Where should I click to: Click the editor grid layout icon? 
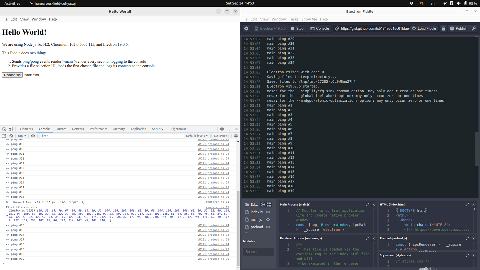click(269, 204)
